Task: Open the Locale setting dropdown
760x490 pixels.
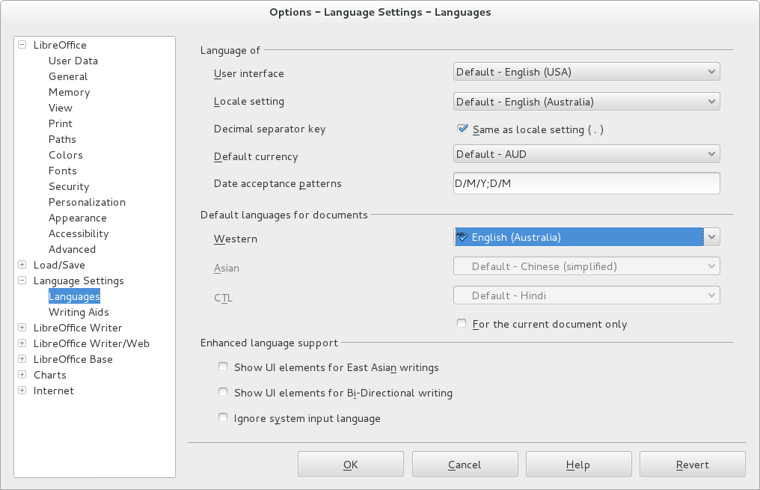Action: tap(586, 102)
